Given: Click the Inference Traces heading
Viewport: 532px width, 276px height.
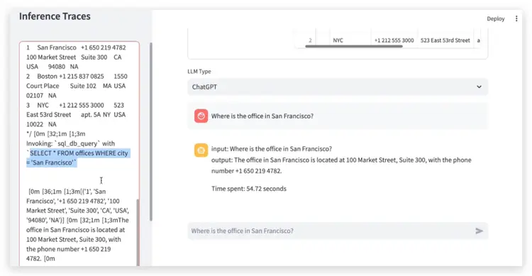Looking at the screenshot, I should tap(55, 16).
